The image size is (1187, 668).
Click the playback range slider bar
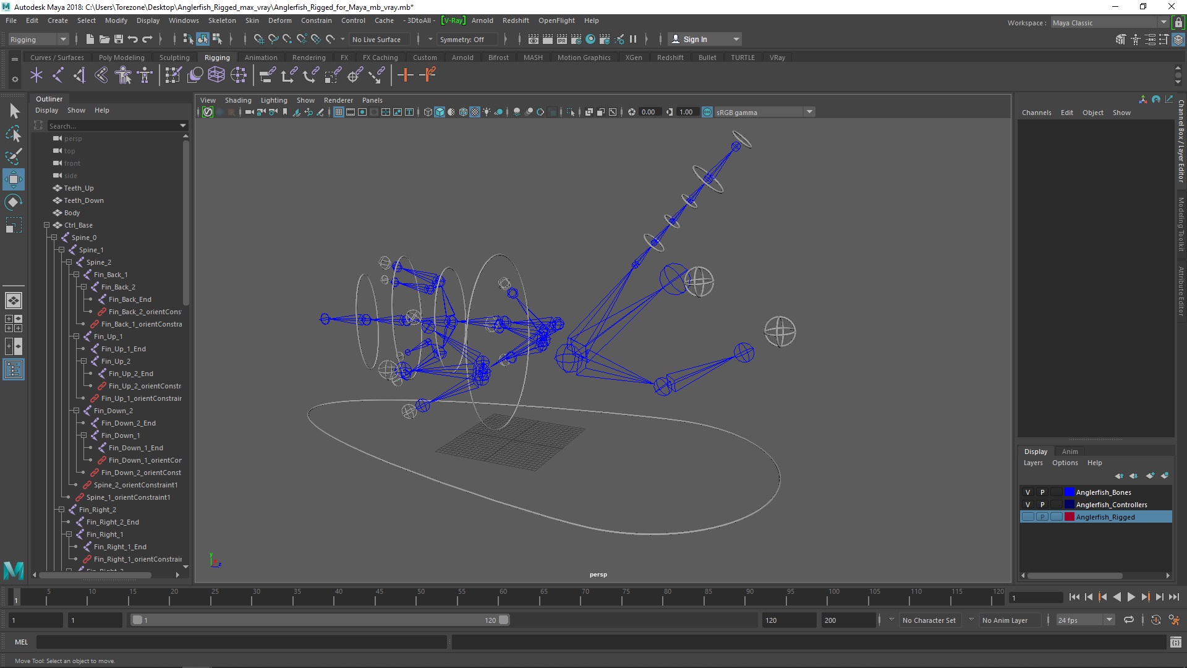320,620
